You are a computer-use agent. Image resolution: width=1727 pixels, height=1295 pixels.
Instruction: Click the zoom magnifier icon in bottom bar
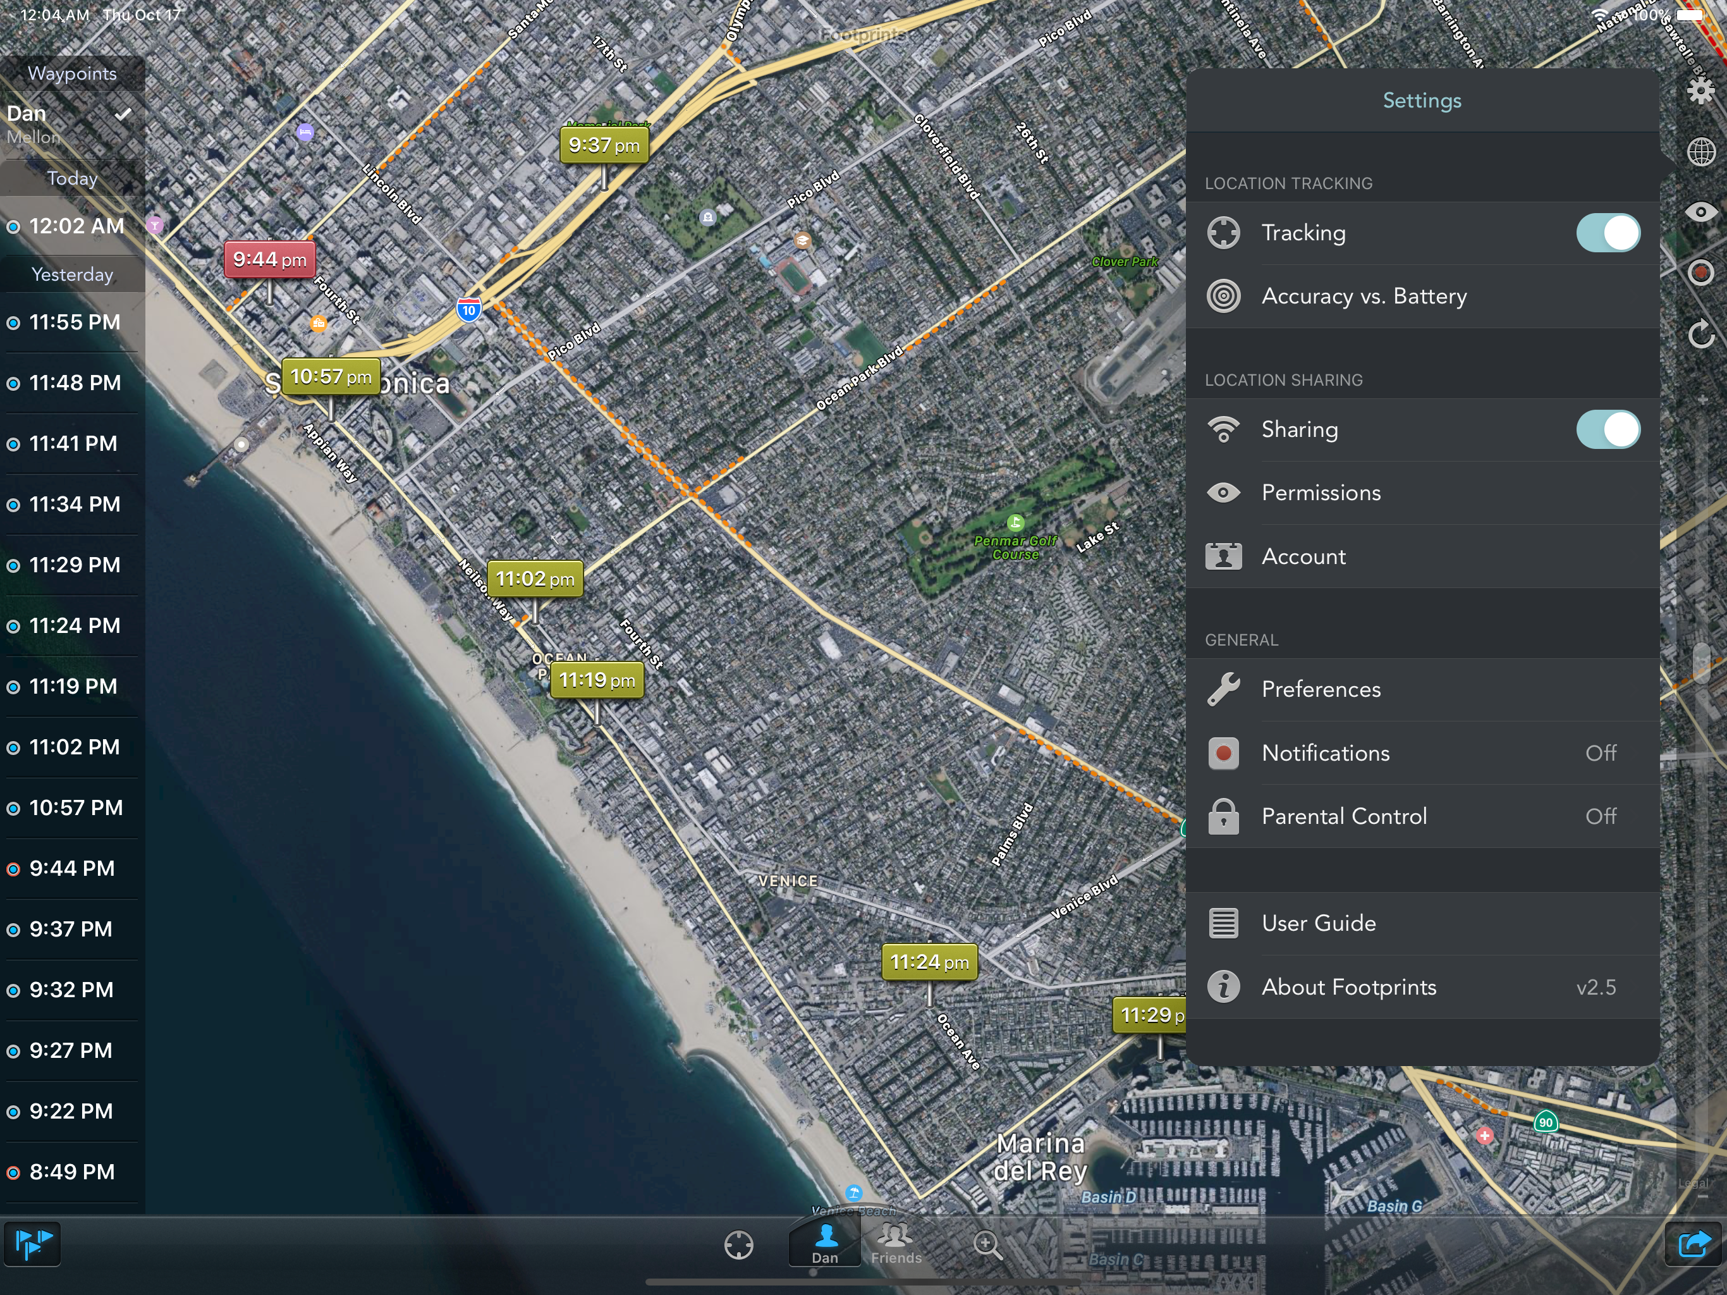pos(987,1245)
